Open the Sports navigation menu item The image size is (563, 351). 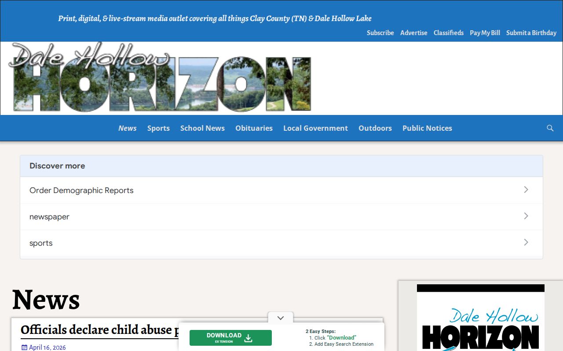pos(158,128)
